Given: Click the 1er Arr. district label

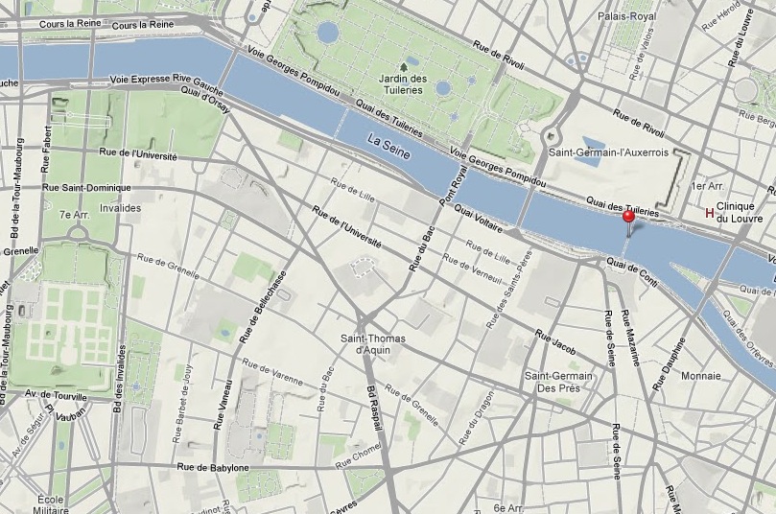Looking at the screenshot, I should click(x=707, y=186).
